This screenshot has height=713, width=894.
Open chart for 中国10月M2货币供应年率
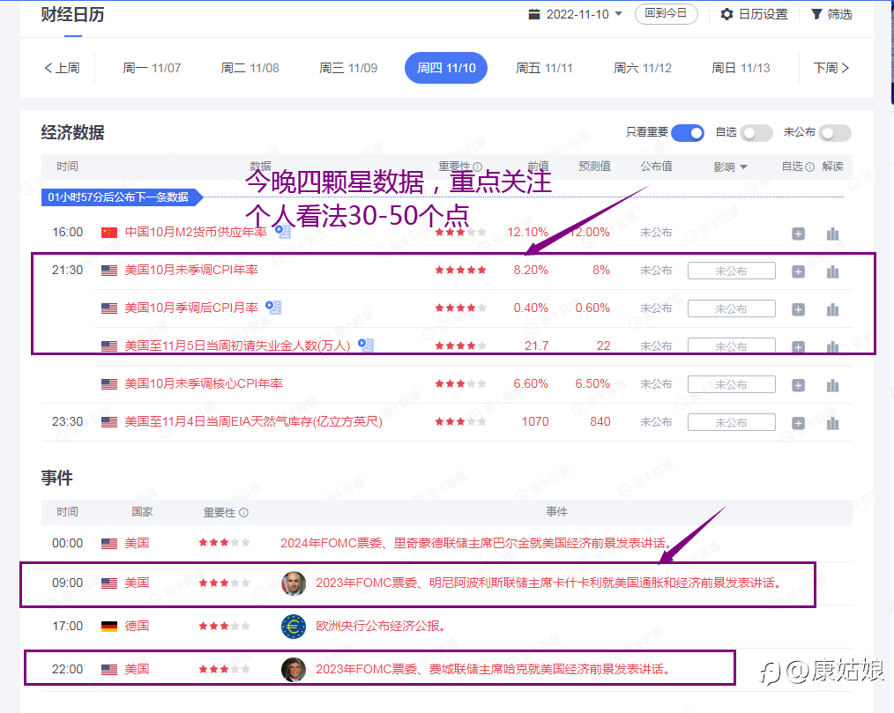click(x=832, y=234)
